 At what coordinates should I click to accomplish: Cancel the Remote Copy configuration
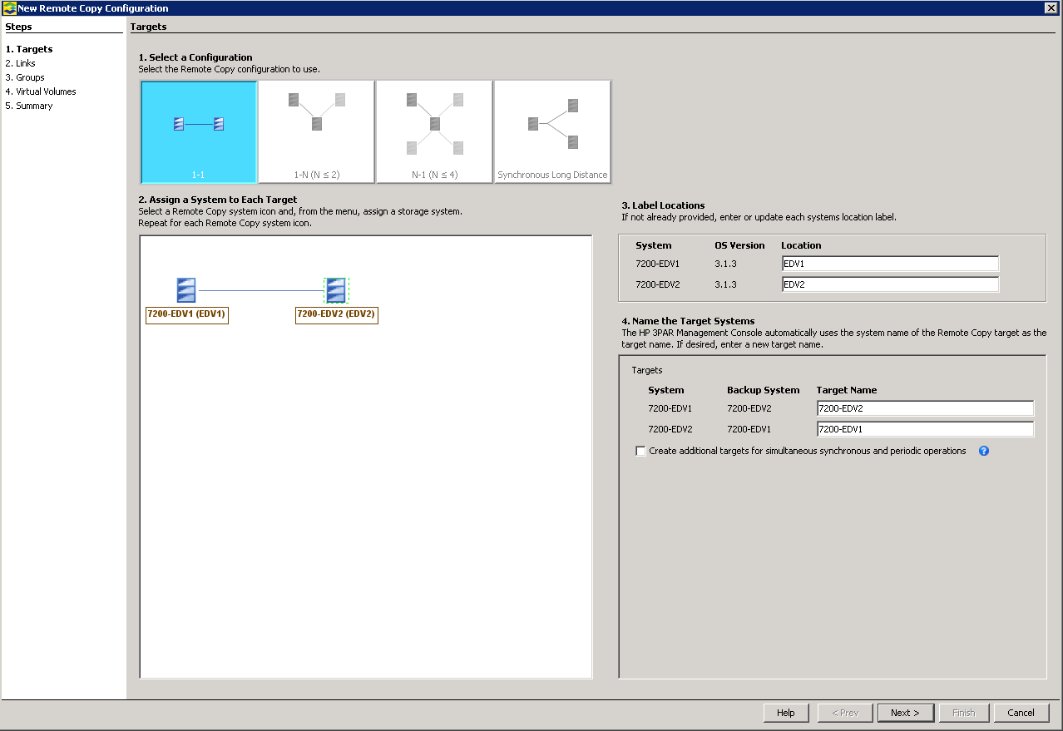[1021, 713]
